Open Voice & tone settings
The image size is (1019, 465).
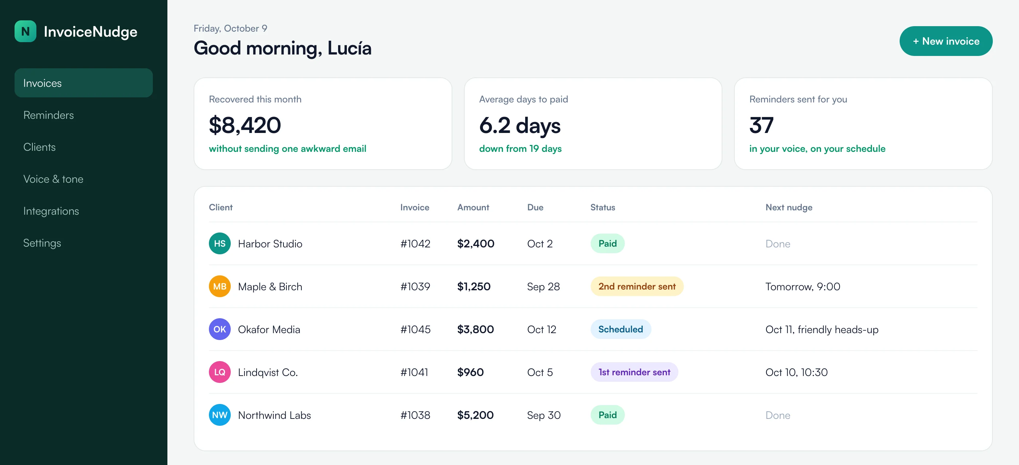83,179
